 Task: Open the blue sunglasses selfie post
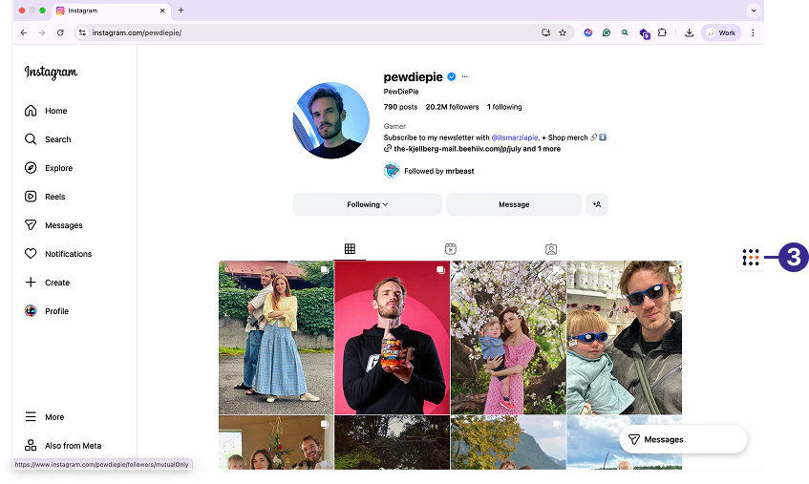(x=625, y=338)
